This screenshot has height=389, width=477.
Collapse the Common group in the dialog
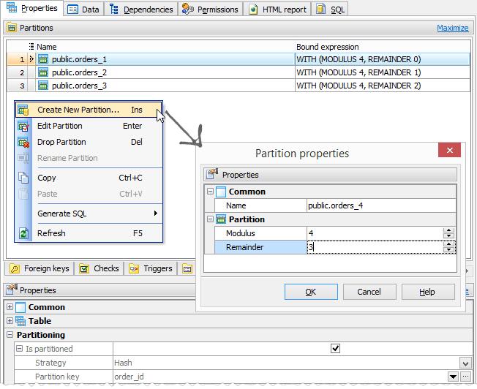[210, 192]
